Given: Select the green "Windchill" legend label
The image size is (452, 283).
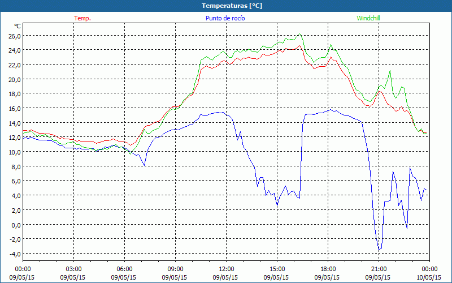Looking at the screenshot, I should [x=368, y=18].
